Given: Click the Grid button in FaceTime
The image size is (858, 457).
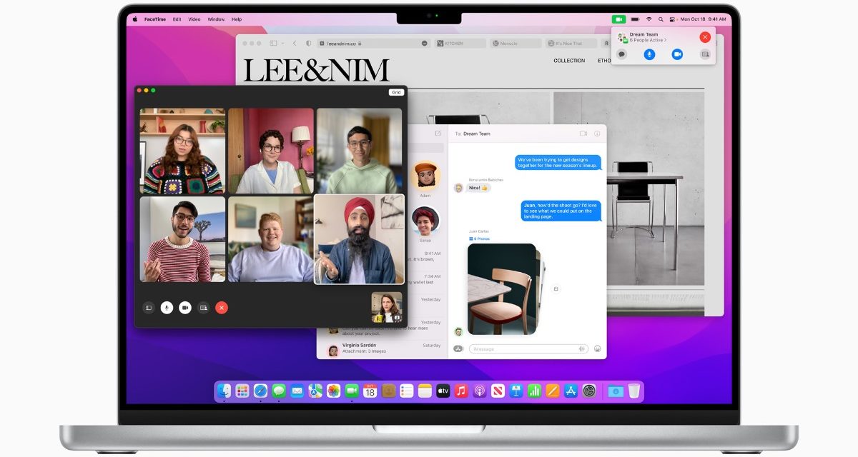Looking at the screenshot, I should [x=395, y=92].
